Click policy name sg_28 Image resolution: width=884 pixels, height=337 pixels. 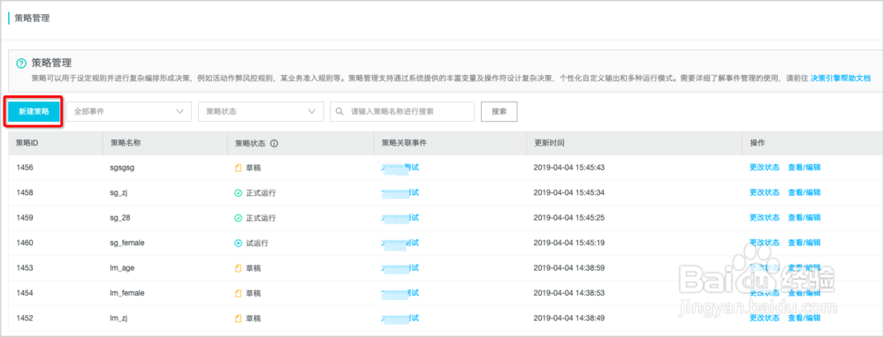click(x=121, y=218)
